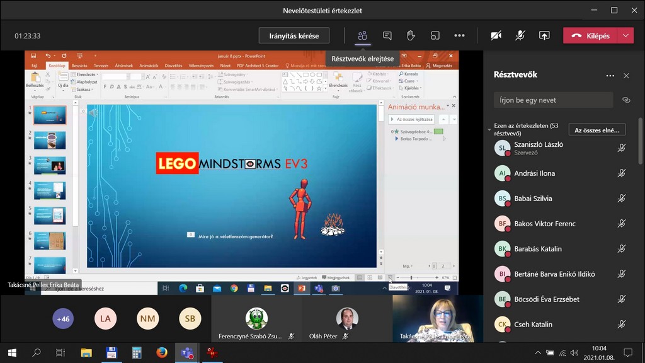The height and width of the screenshot is (363, 645).
Task: Open the Windows Start menu
Action: coord(12,353)
